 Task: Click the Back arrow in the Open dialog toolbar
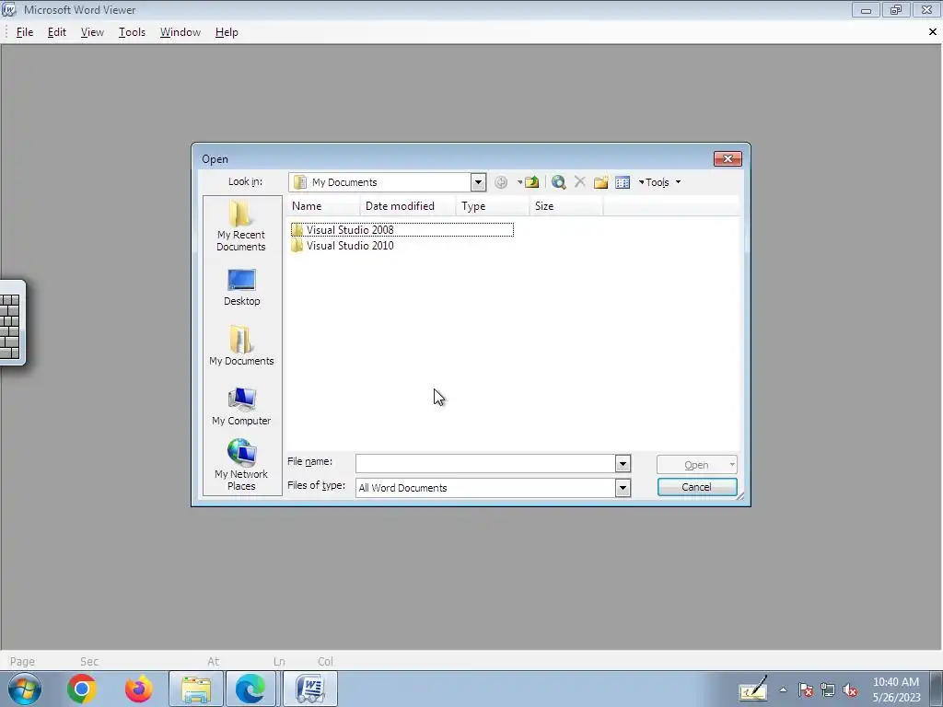(x=501, y=182)
